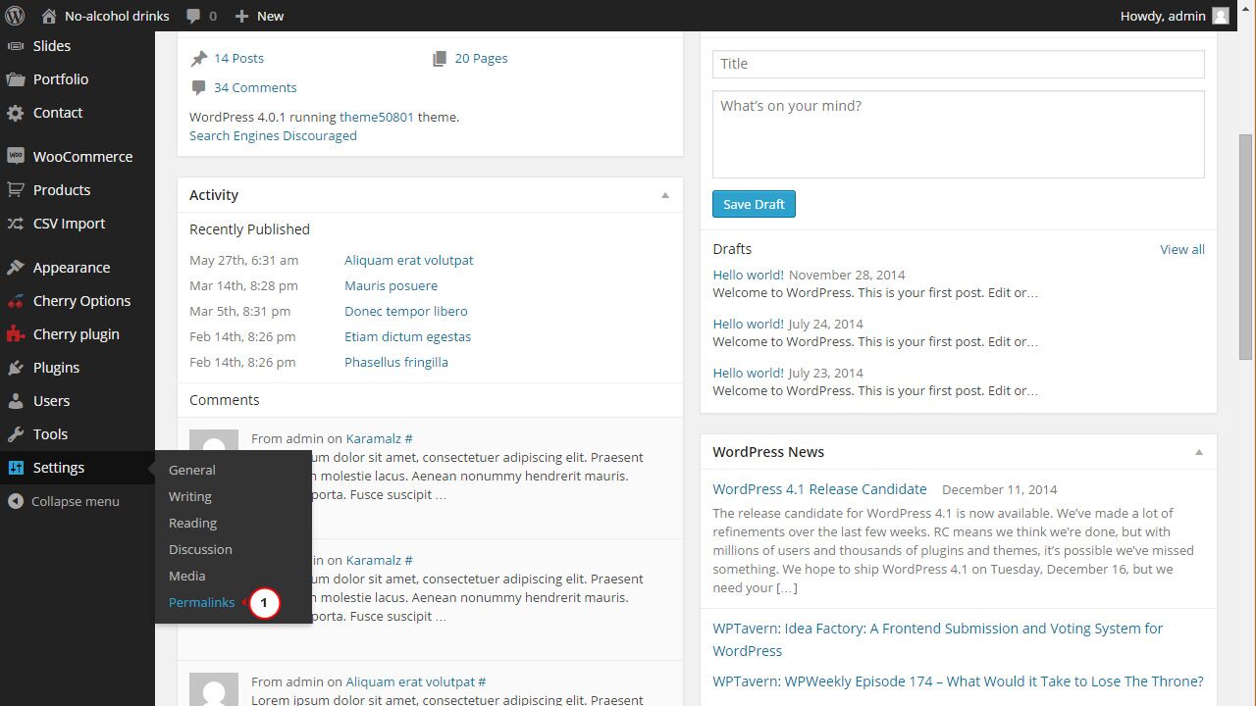
Task: Collapse the Activity panel
Action: (664, 194)
